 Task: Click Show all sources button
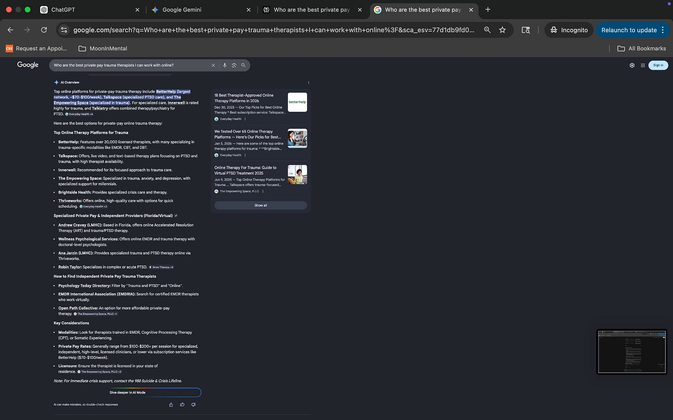coord(261,205)
